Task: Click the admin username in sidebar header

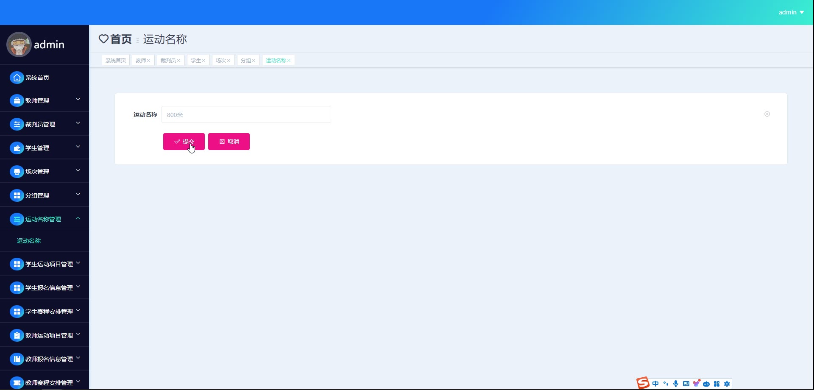Action: pos(49,45)
